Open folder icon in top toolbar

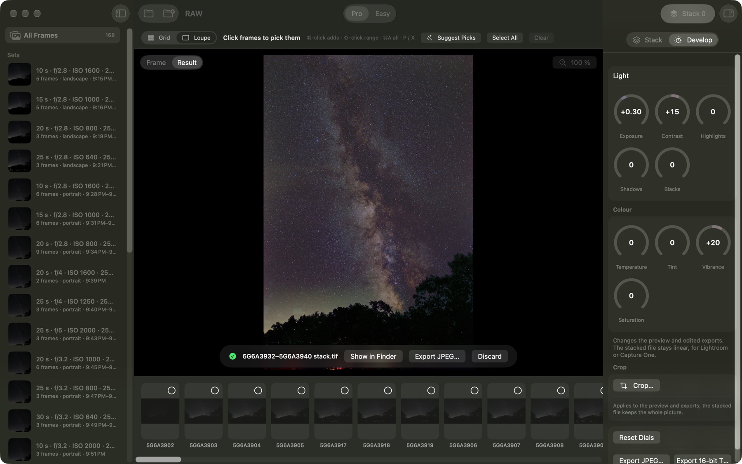coord(148,14)
